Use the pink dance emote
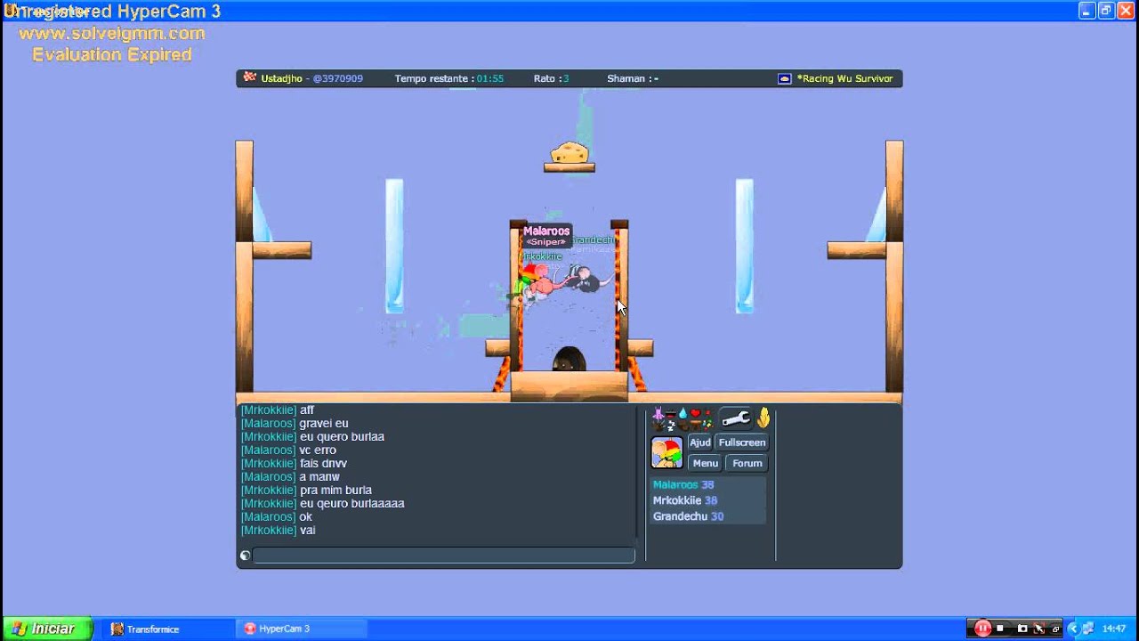This screenshot has height=641, width=1139. [x=658, y=413]
